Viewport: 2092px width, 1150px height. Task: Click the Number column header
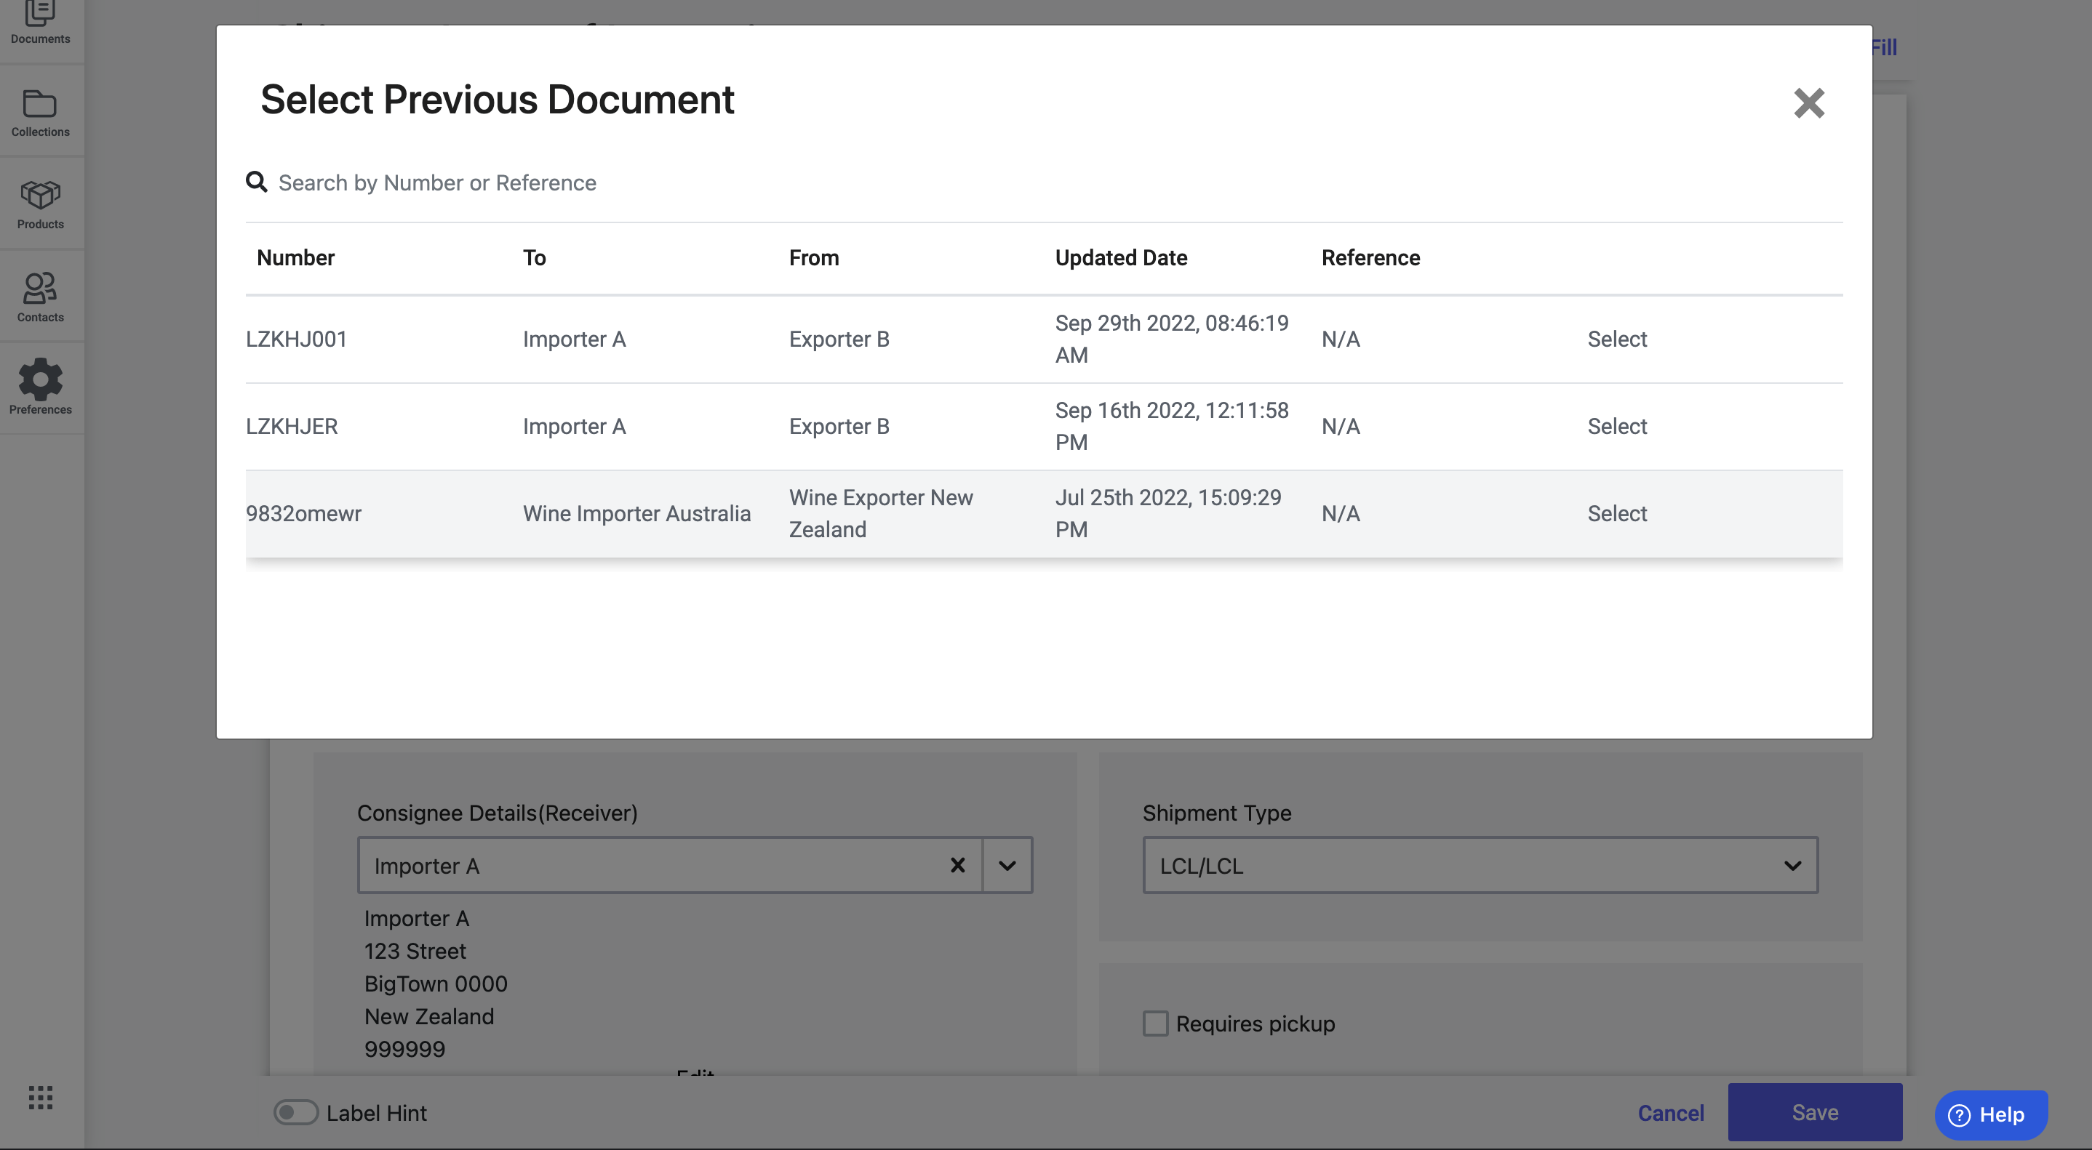pos(295,258)
